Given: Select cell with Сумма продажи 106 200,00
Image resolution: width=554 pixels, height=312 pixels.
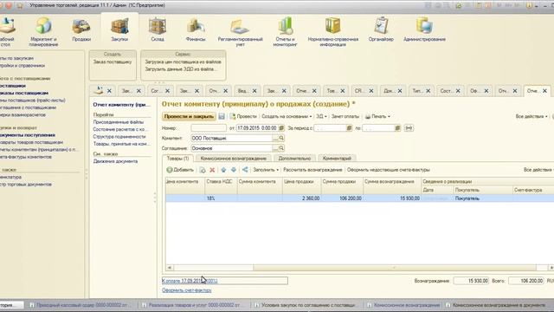Looking at the screenshot, I should coord(343,198).
